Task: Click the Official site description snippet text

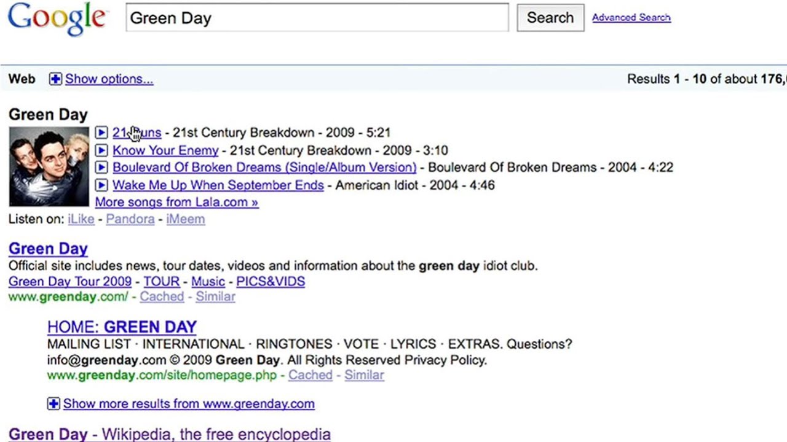Action: 273,266
